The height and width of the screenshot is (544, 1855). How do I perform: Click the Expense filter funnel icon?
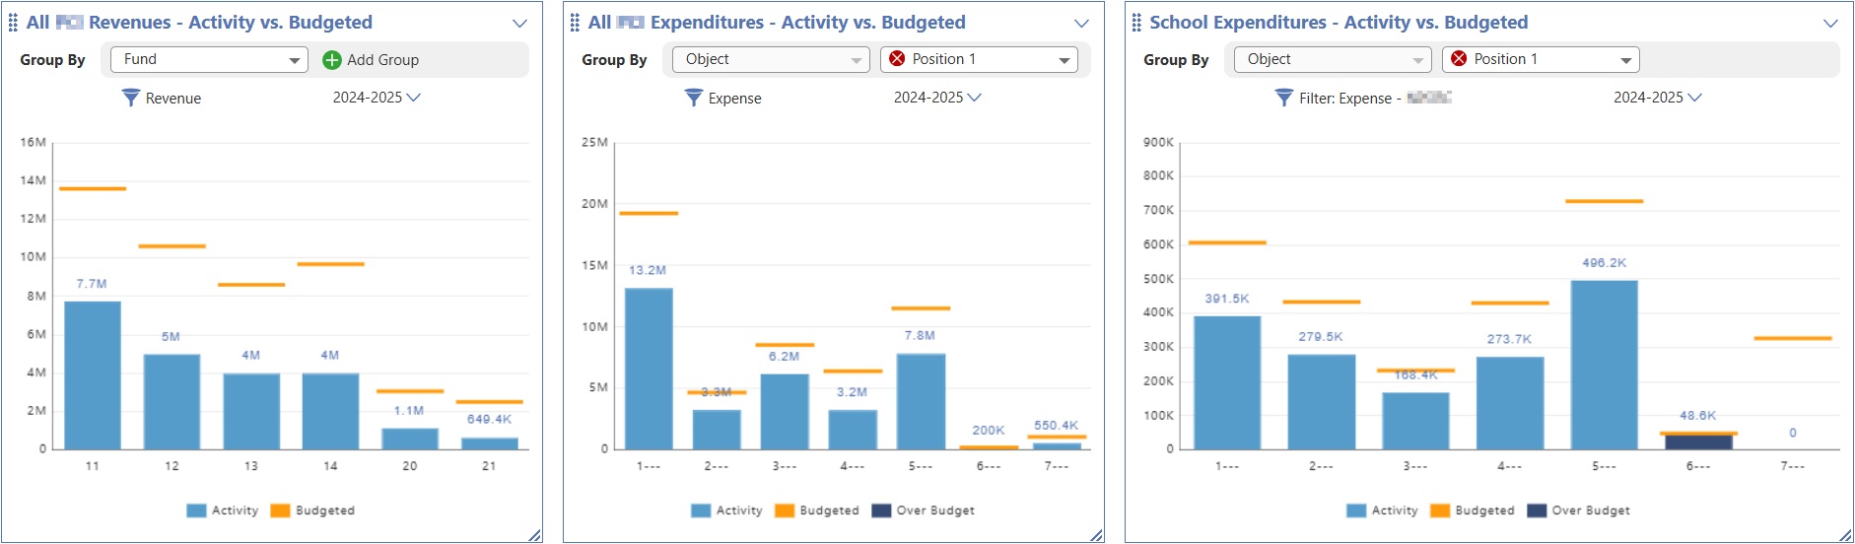(694, 98)
